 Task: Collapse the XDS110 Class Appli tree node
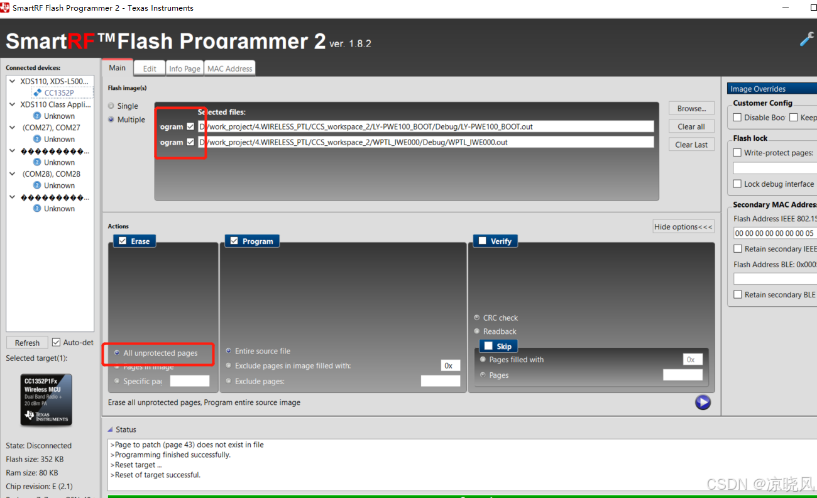click(x=12, y=104)
